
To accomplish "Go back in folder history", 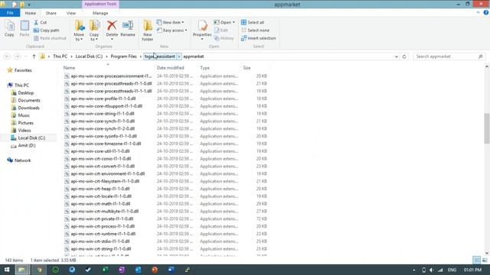I will (x=7, y=57).
